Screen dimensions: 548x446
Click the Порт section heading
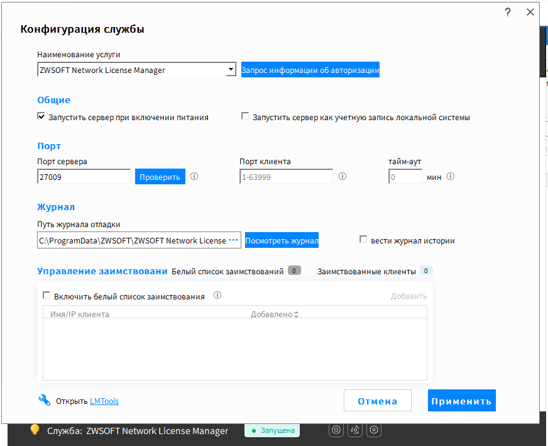click(x=49, y=146)
